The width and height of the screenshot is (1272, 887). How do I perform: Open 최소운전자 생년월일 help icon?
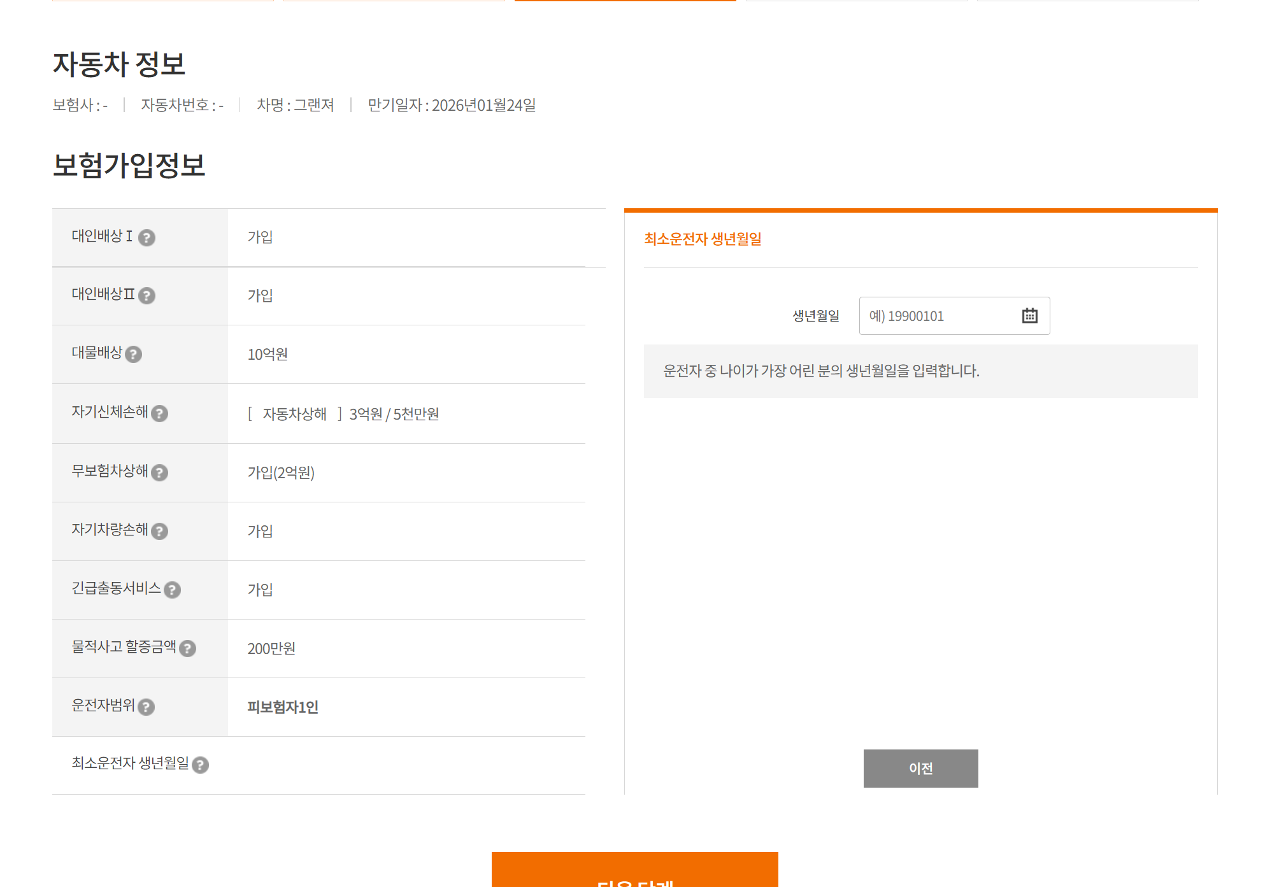(200, 765)
